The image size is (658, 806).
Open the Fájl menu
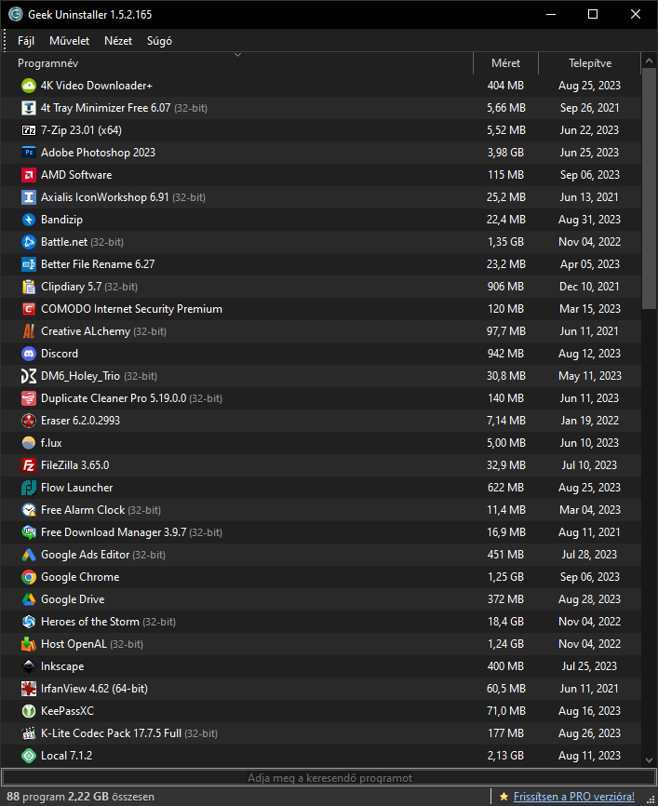(25, 41)
